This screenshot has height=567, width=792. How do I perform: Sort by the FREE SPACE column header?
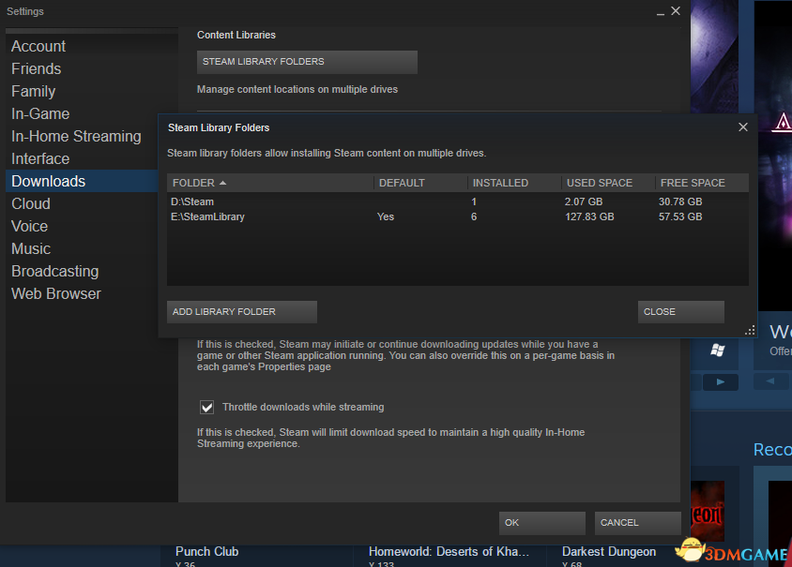point(702,183)
